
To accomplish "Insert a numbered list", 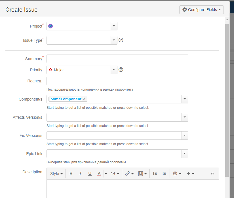I will [x=164, y=174].
